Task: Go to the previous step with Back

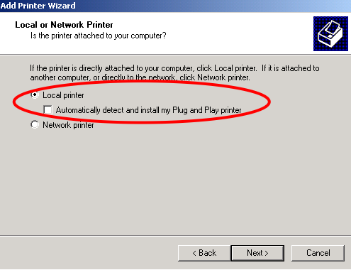Action: (204, 253)
